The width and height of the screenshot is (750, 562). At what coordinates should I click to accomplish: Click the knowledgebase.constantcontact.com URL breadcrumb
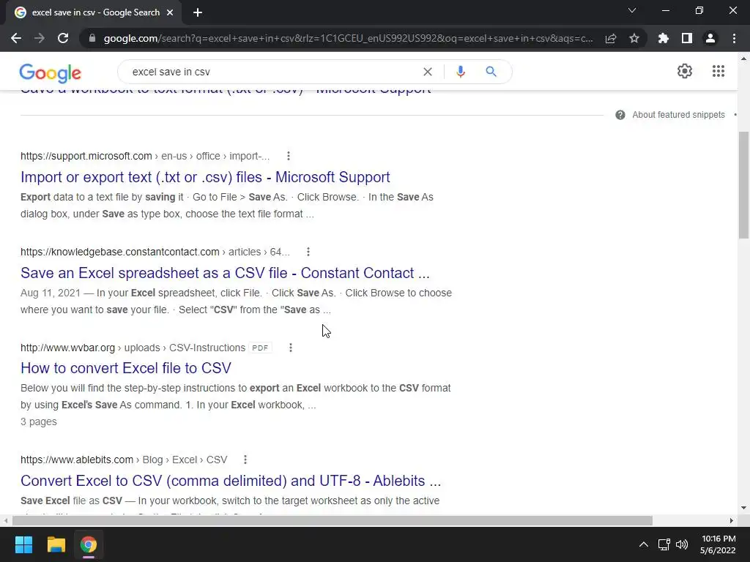[x=155, y=252]
